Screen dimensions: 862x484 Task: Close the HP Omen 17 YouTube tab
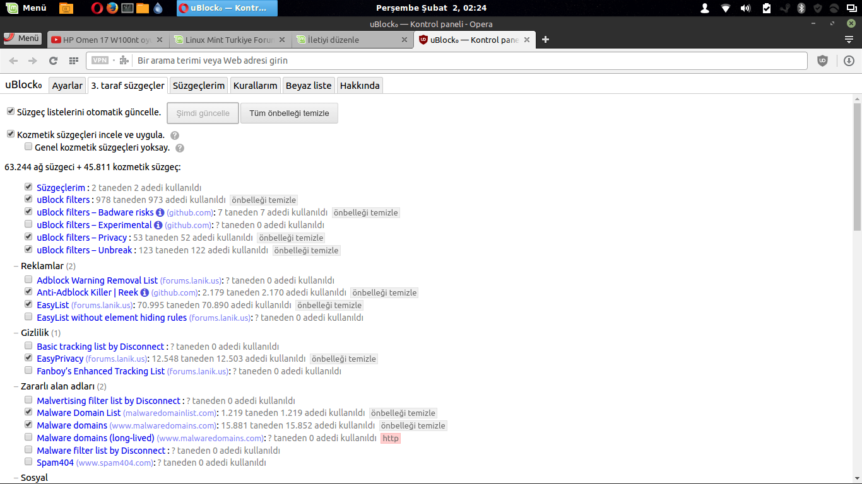pos(160,40)
